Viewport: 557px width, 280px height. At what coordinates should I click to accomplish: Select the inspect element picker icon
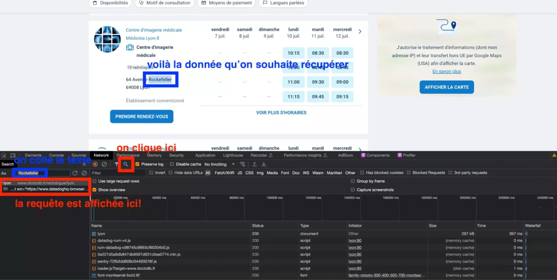pos(4,155)
